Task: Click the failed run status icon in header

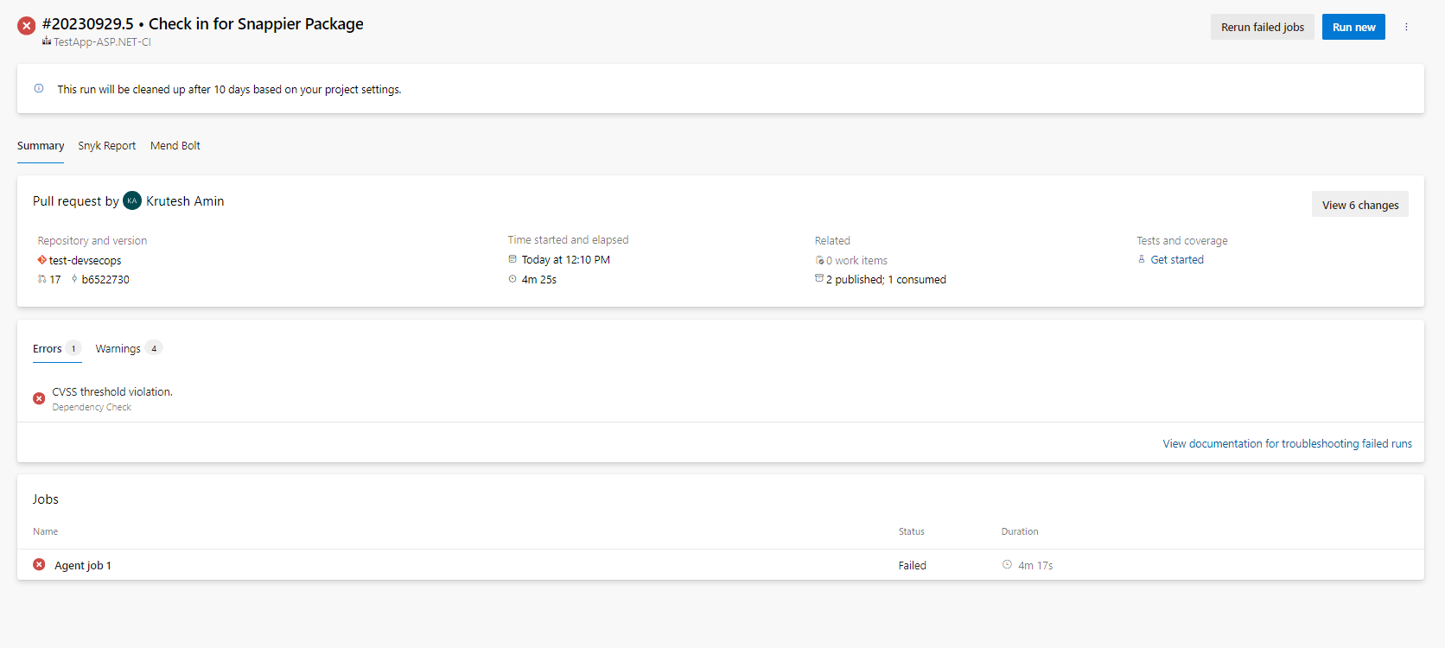Action: (x=27, y=26)
